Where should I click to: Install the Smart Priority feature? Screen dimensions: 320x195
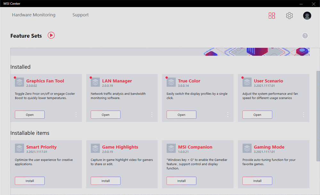[30, 181]
